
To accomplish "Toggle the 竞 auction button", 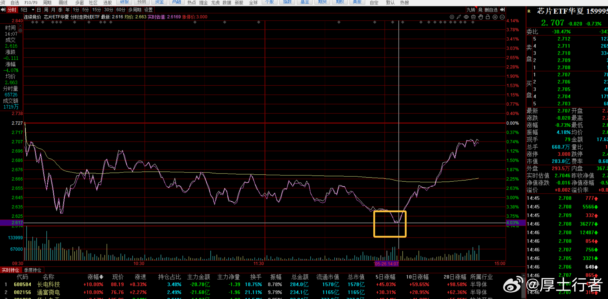I will (480, 10).
